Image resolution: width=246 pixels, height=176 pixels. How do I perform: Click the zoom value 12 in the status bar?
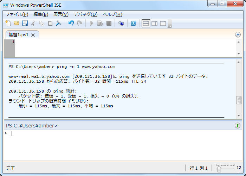click(239, 168)
